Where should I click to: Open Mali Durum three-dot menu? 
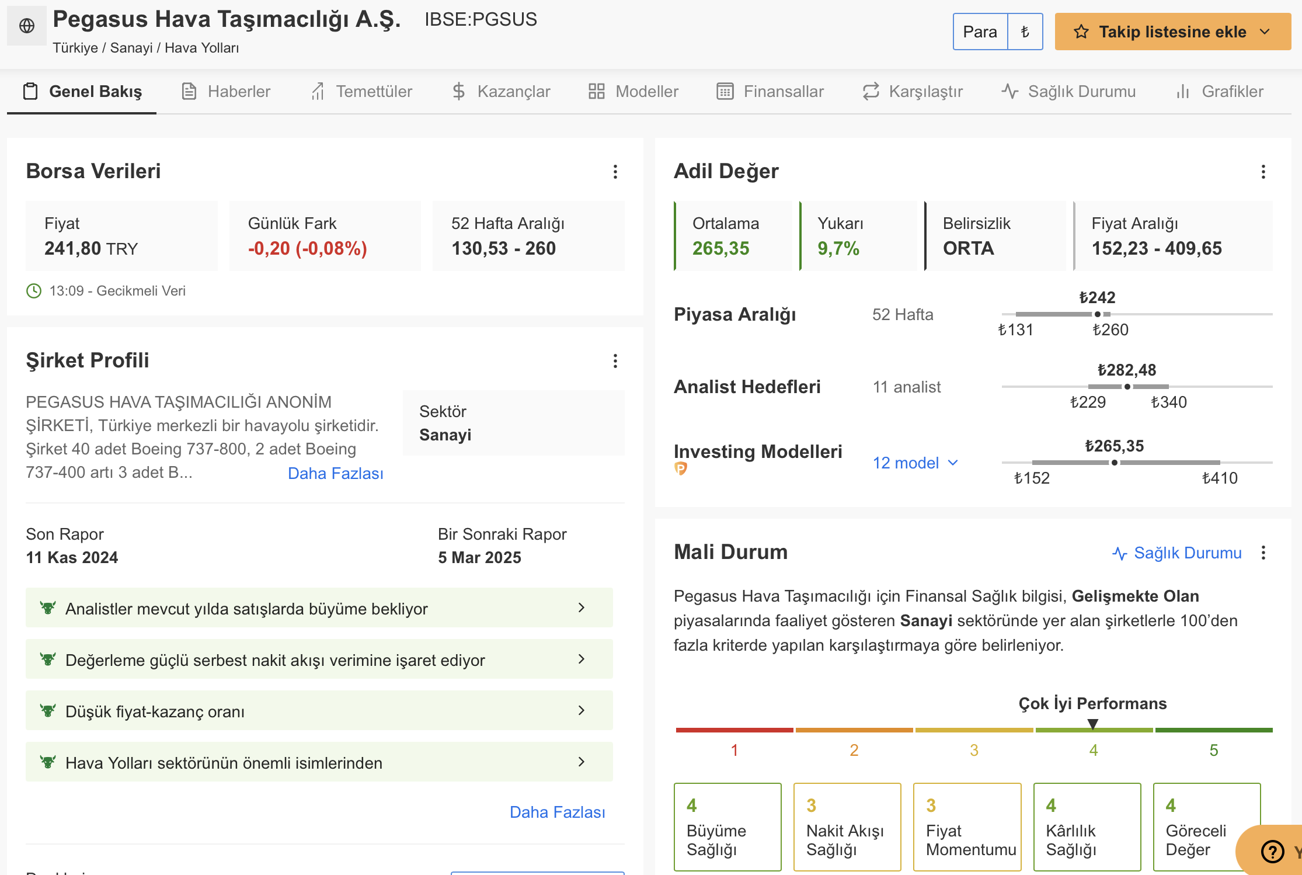click(x=1263, y=553)
